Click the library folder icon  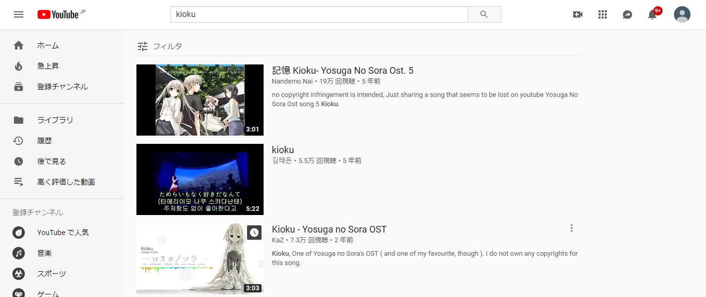tap(19, 120)
